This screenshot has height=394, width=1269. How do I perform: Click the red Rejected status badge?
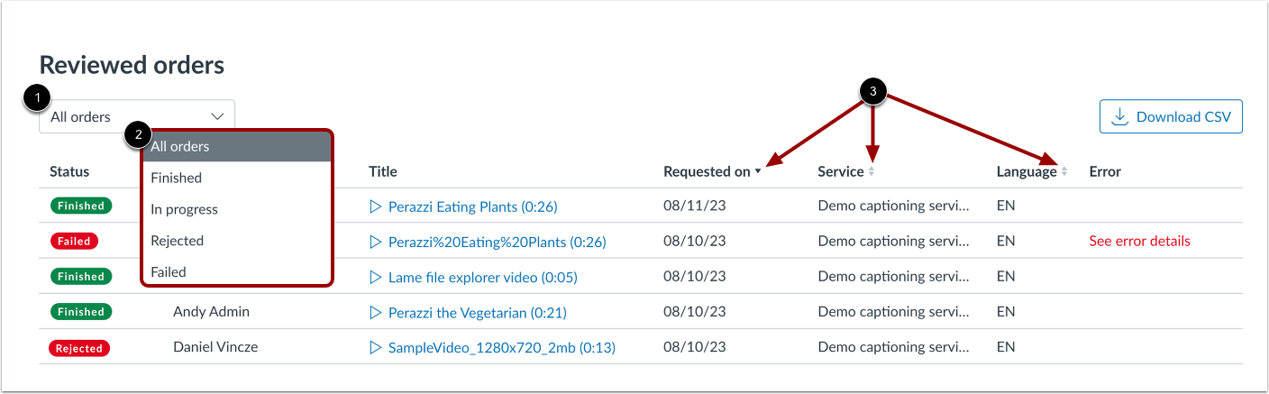click(79, 348)
